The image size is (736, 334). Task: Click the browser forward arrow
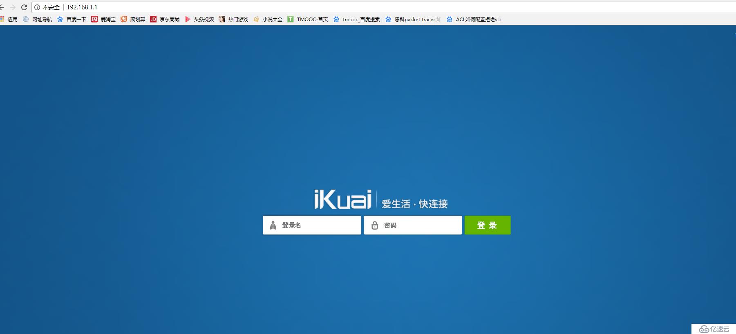point(12,7)
